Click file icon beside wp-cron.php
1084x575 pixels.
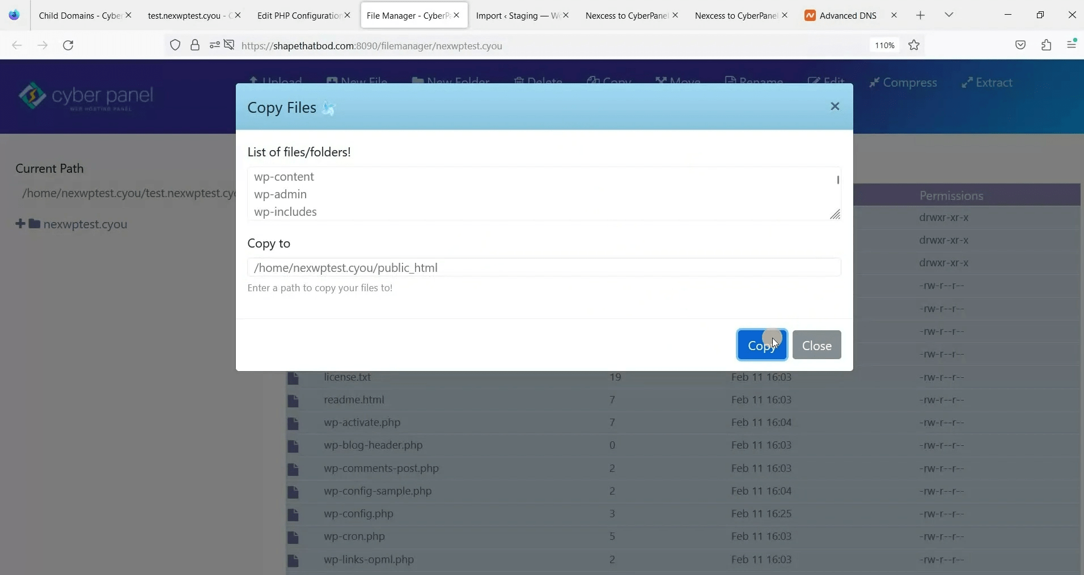point(293,538)
